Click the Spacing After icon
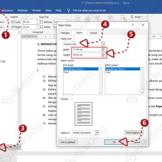The width and height of the screenshot is (162, 162). [41, 27]
